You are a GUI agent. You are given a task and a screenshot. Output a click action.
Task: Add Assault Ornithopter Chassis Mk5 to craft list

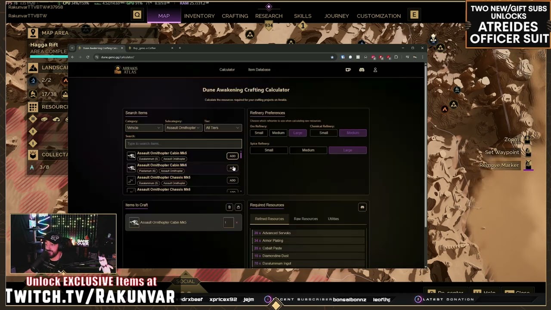pyautogui.click(x=232, y=180)
